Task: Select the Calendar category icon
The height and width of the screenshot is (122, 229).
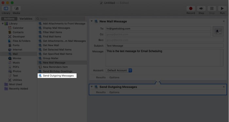Action: coord(10,28)
